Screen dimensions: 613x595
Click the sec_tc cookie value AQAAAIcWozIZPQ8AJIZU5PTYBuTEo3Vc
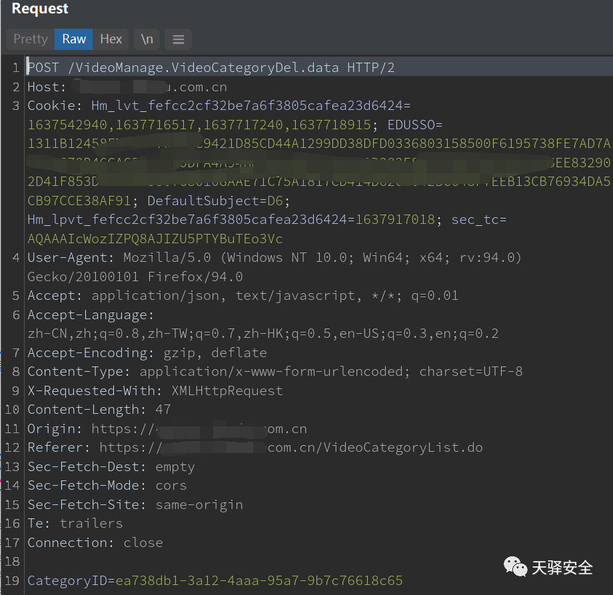[155, 239]
